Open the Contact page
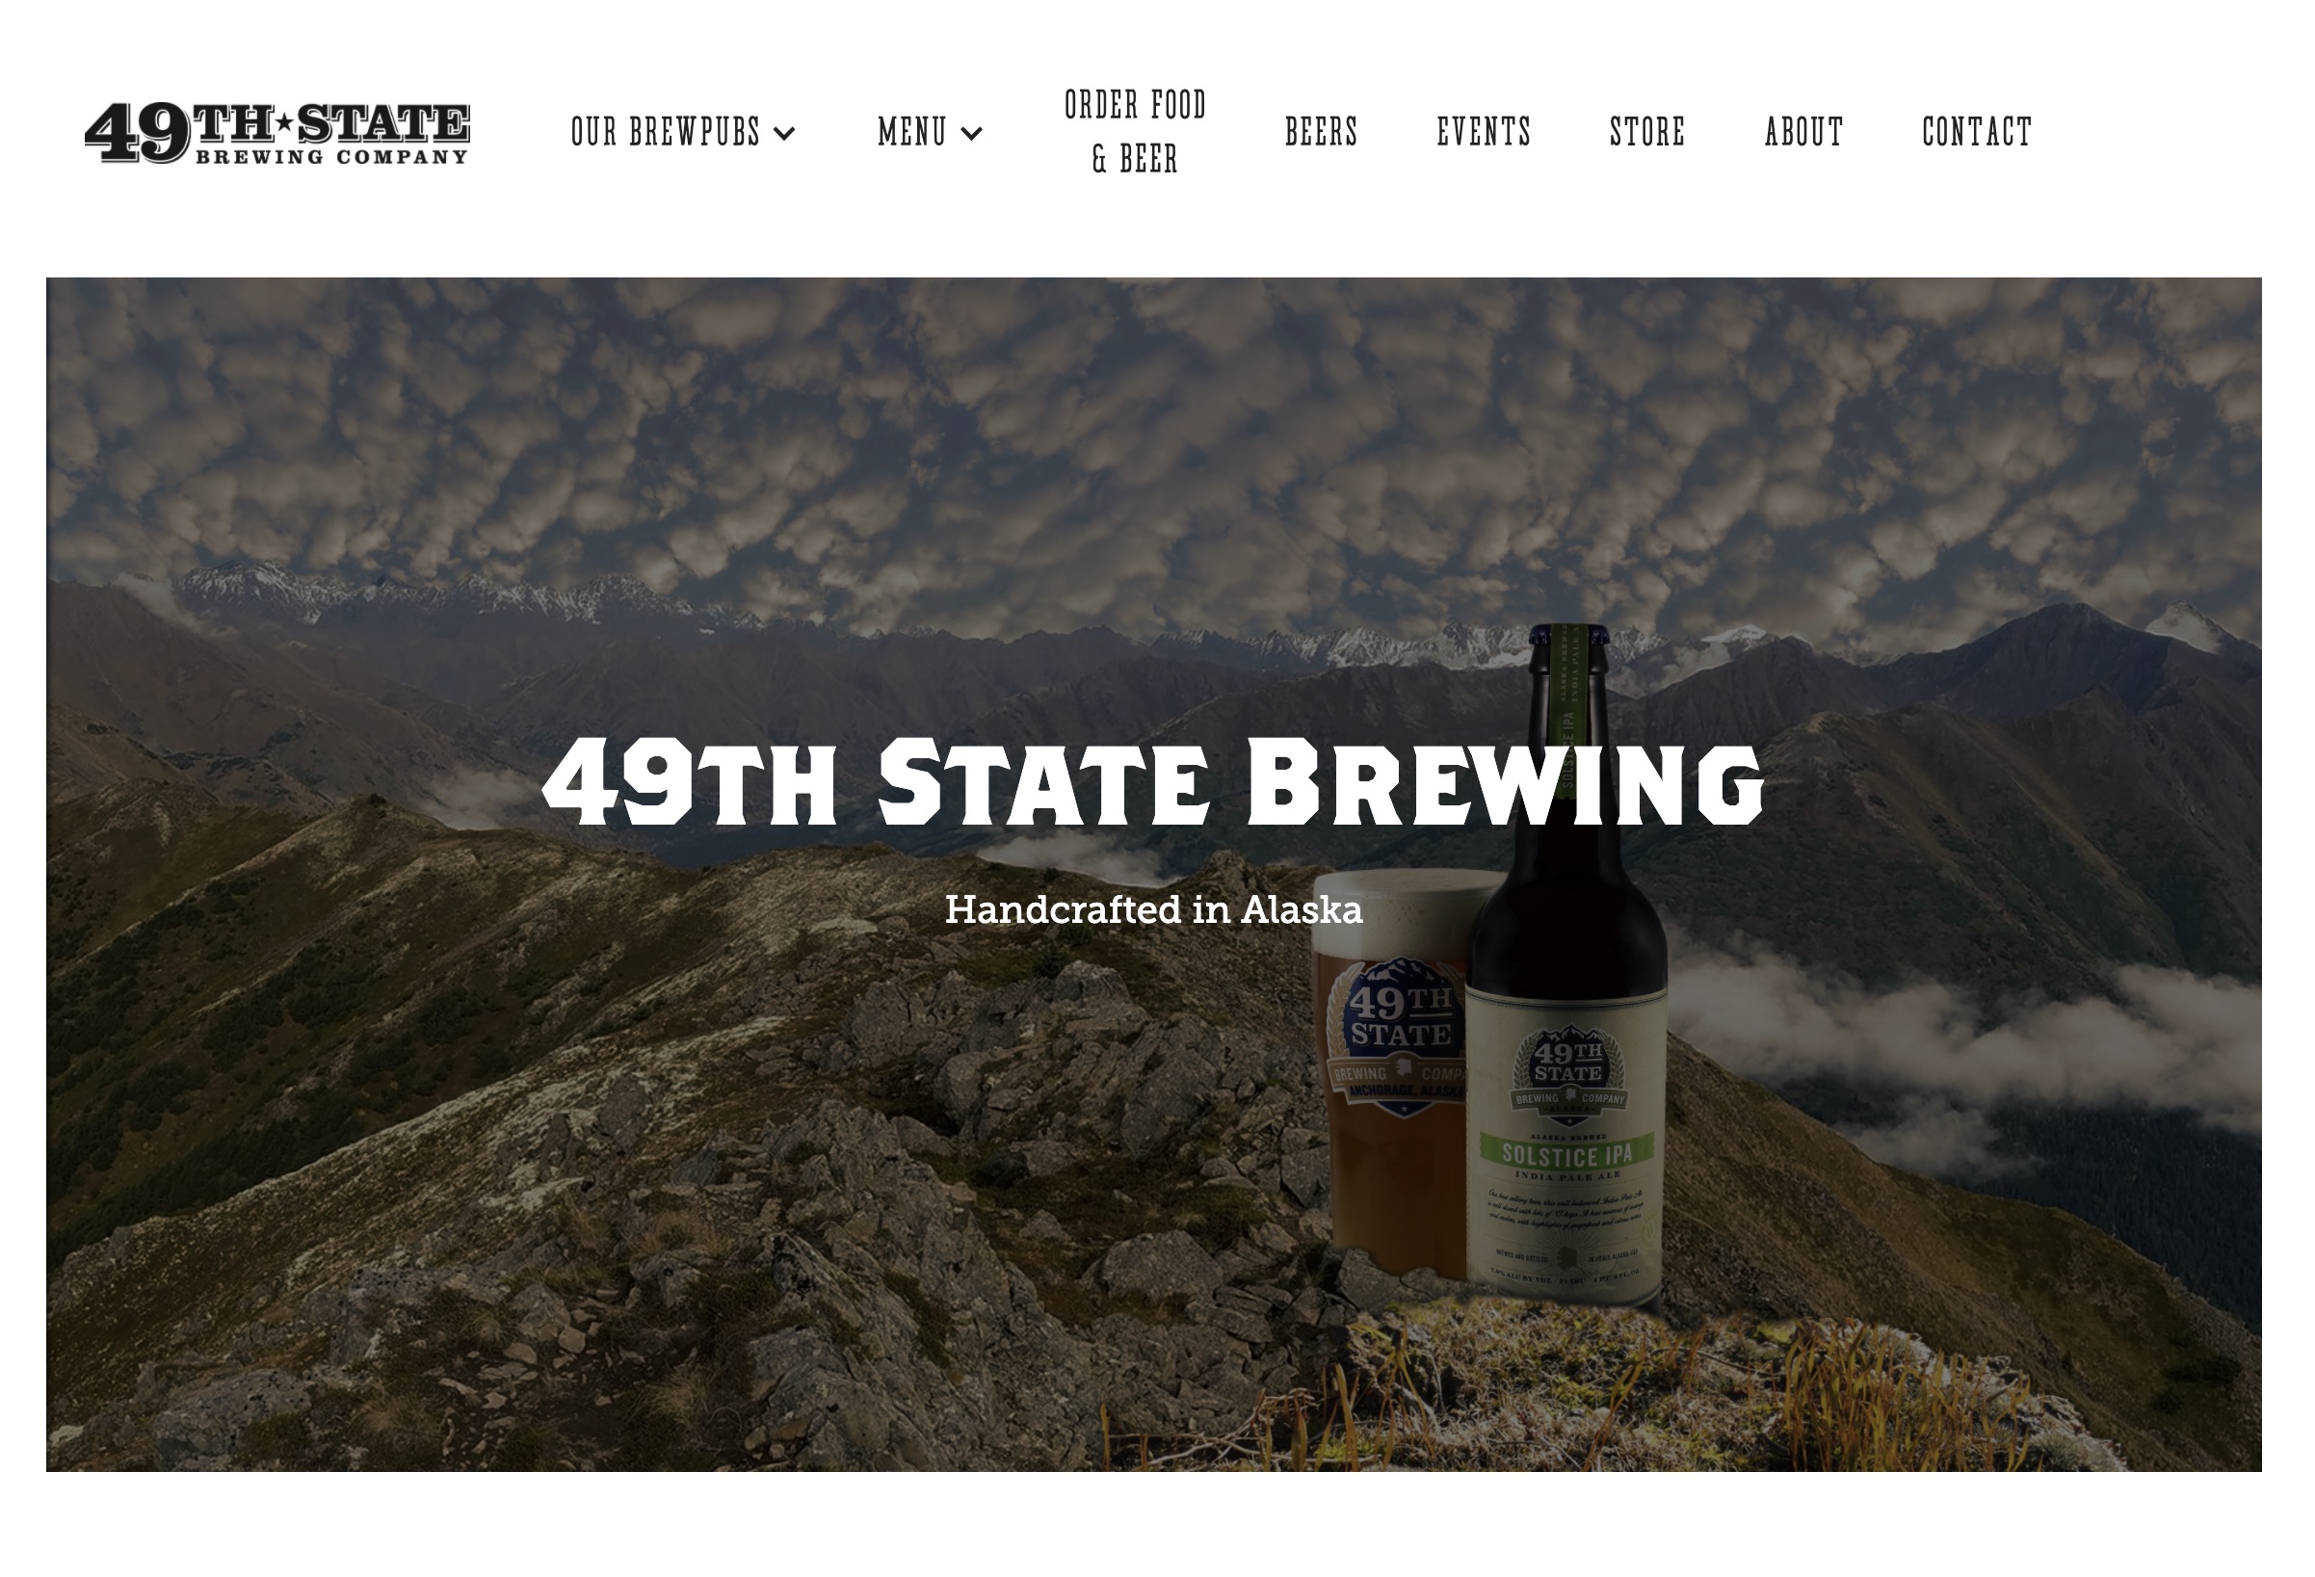The height and width of the screenshot is (1577, 2315). pos(1976,133)
